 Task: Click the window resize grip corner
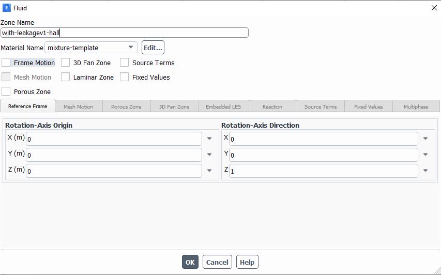click(437, 271)
